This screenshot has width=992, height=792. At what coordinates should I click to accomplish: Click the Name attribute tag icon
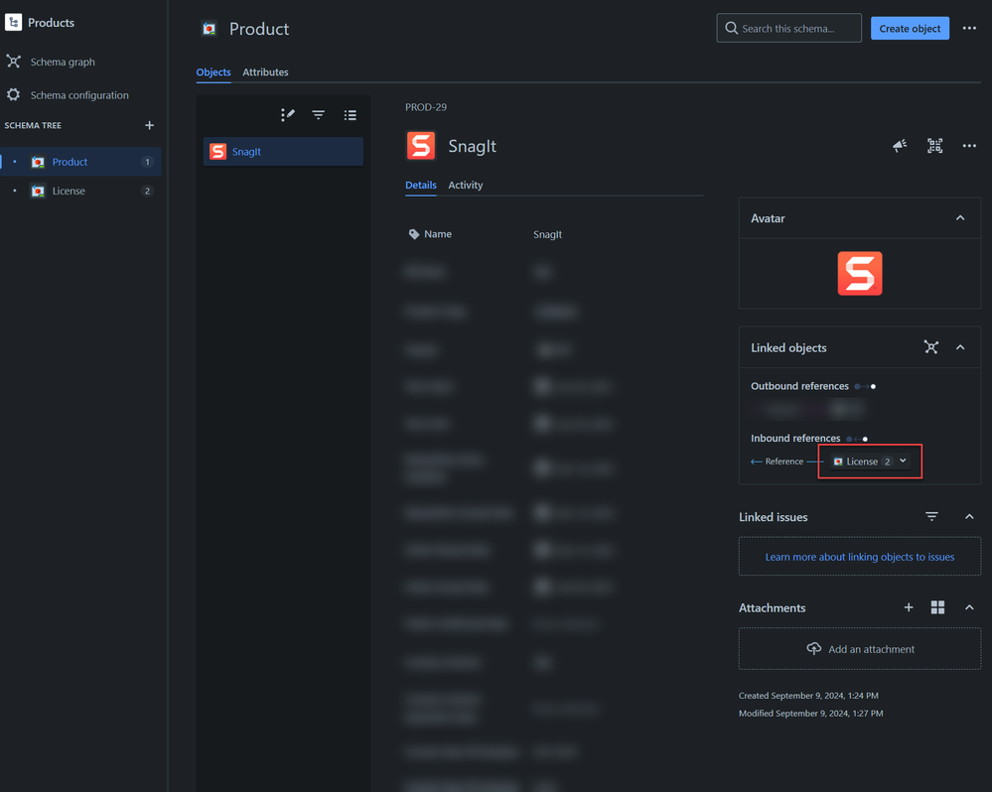[414, 234]
